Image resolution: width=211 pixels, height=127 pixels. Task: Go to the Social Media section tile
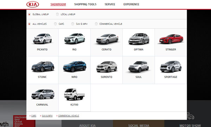pyautogui.click(x=139, y=123)
